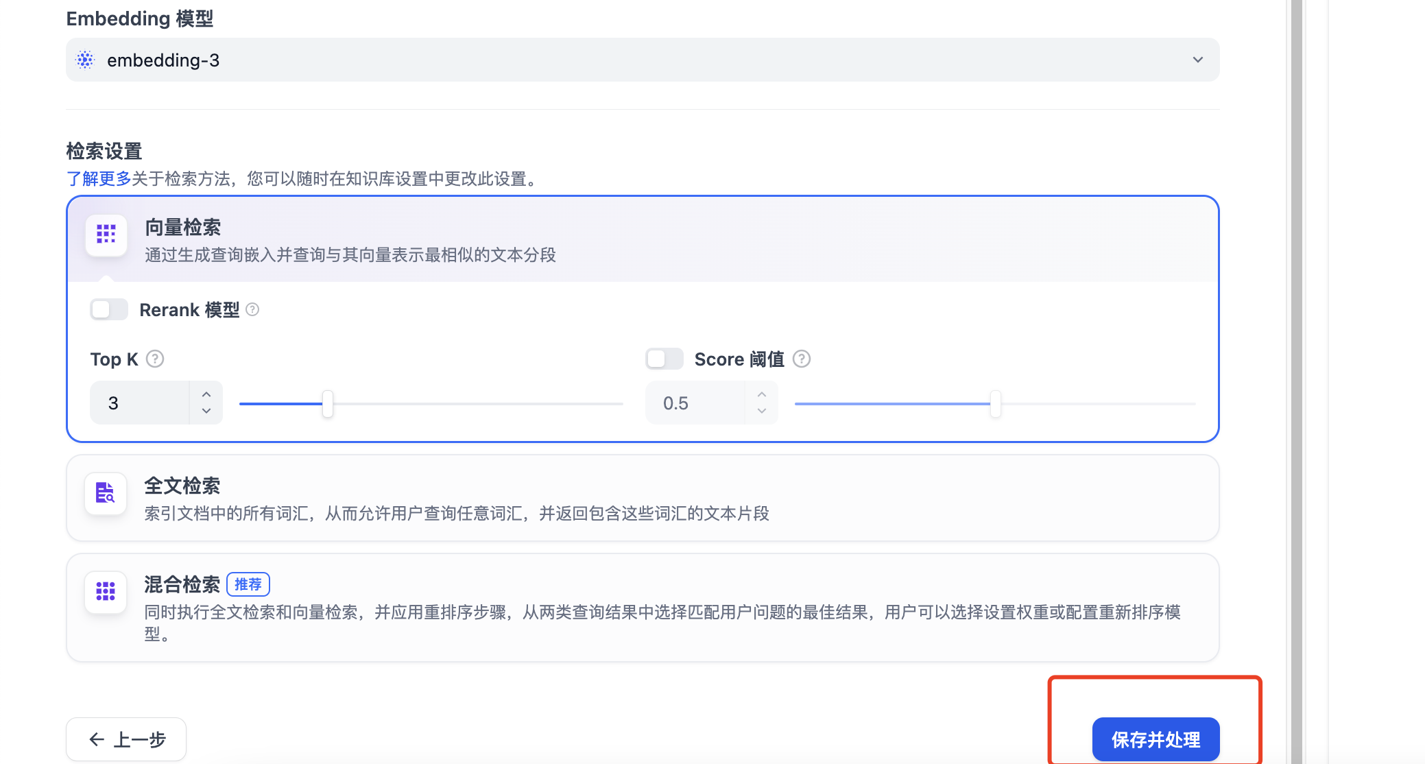Open the Embedding 模型 dropdown
This screenshot has height=764, width=1425.
642,60
